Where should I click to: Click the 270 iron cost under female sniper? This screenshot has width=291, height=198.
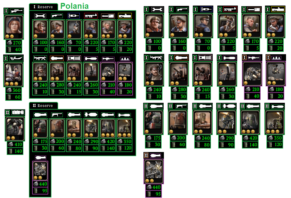click(x=14, y=43)
